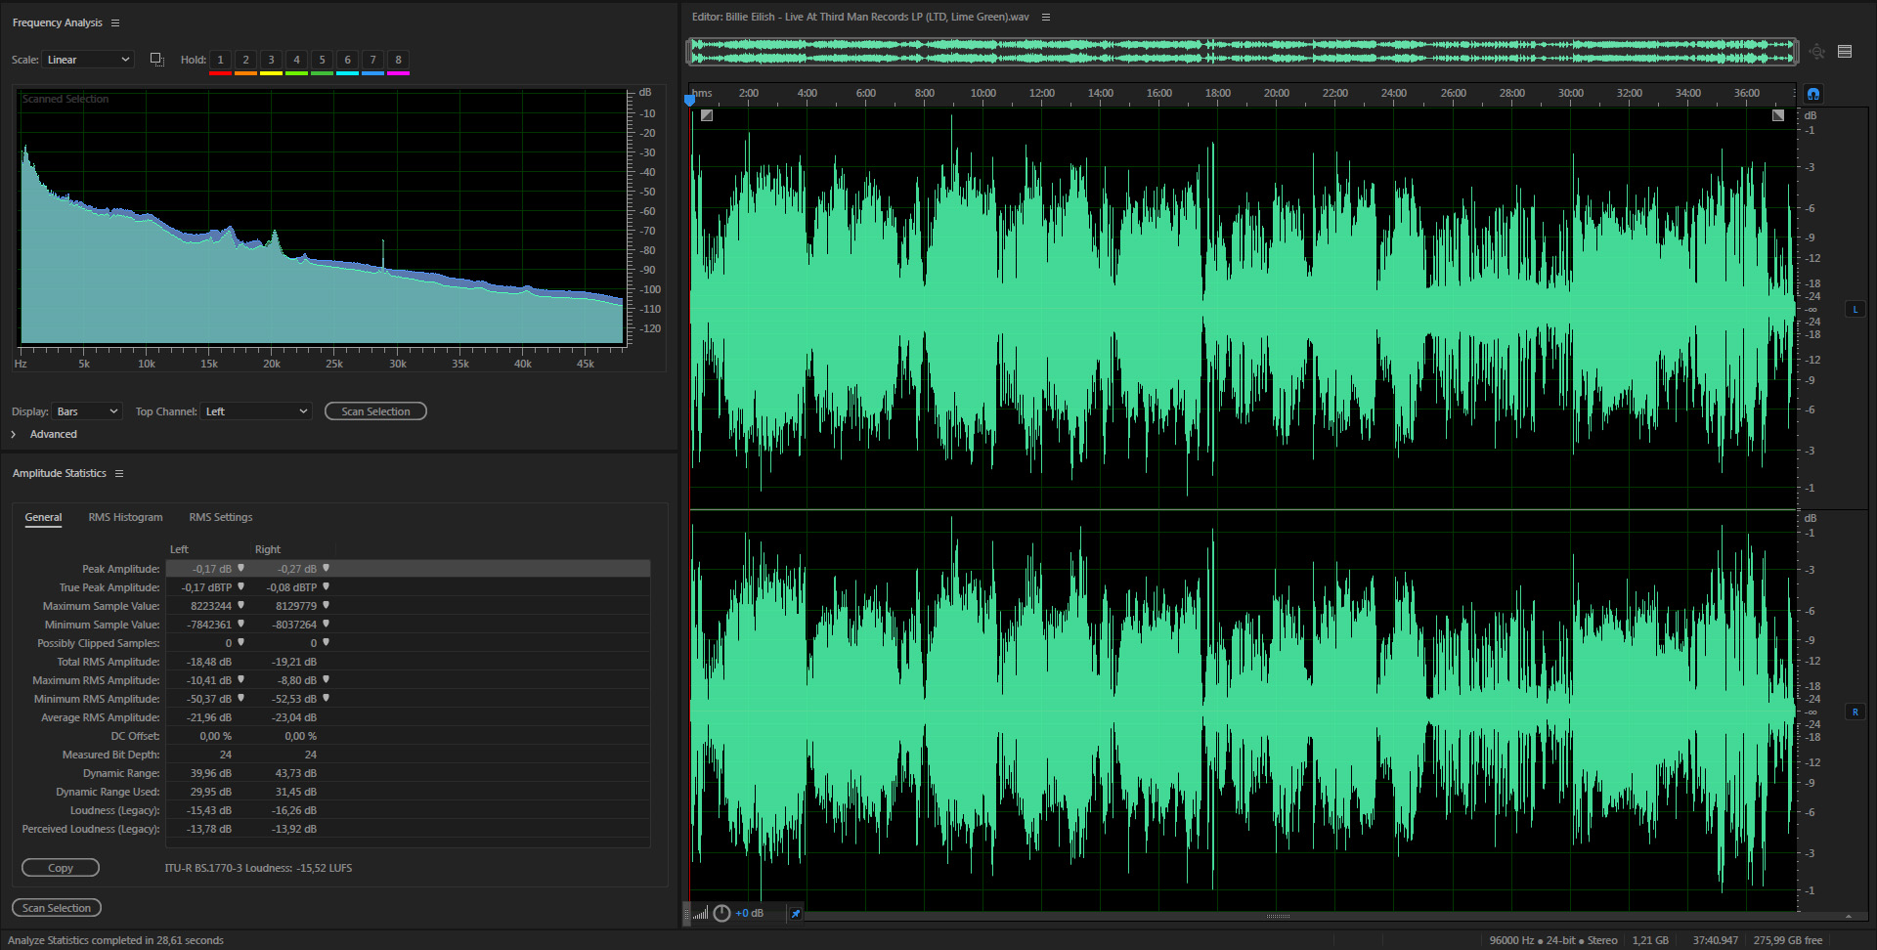
Task: Switch to the RMS Settings tab
Action: click(x=221, y=517)
